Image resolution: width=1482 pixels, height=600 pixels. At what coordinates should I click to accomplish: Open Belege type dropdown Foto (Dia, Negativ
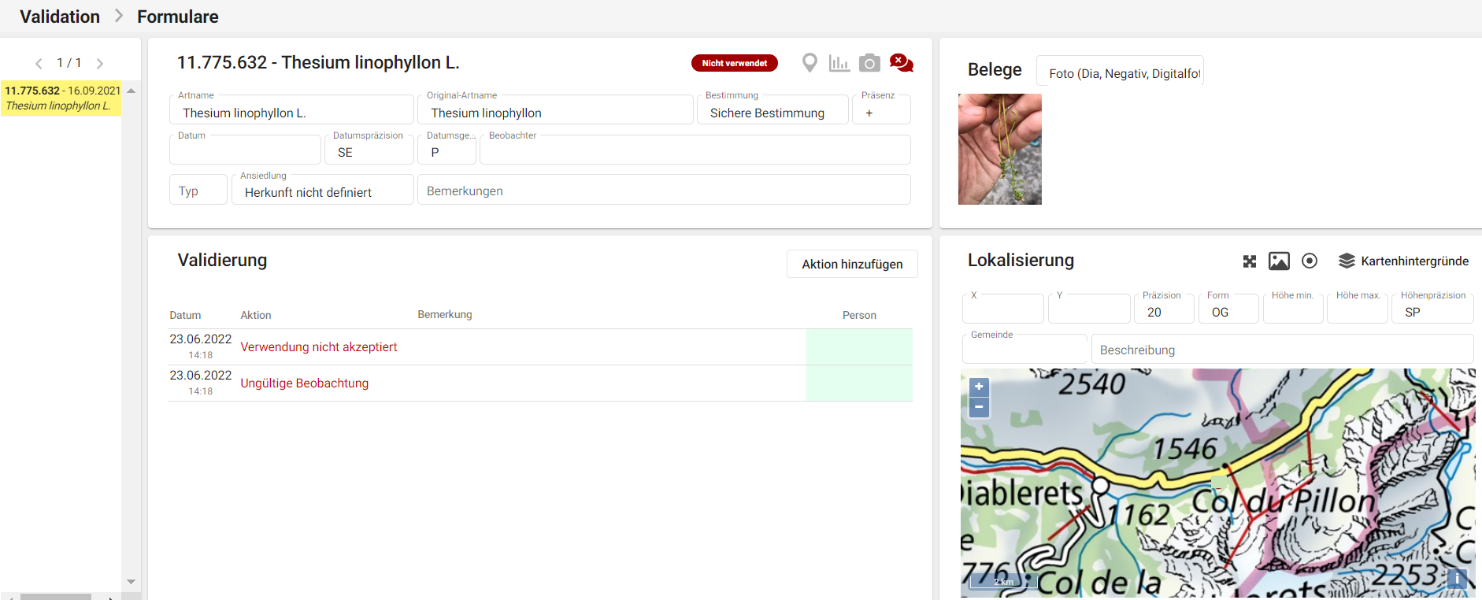point(1120,71)
